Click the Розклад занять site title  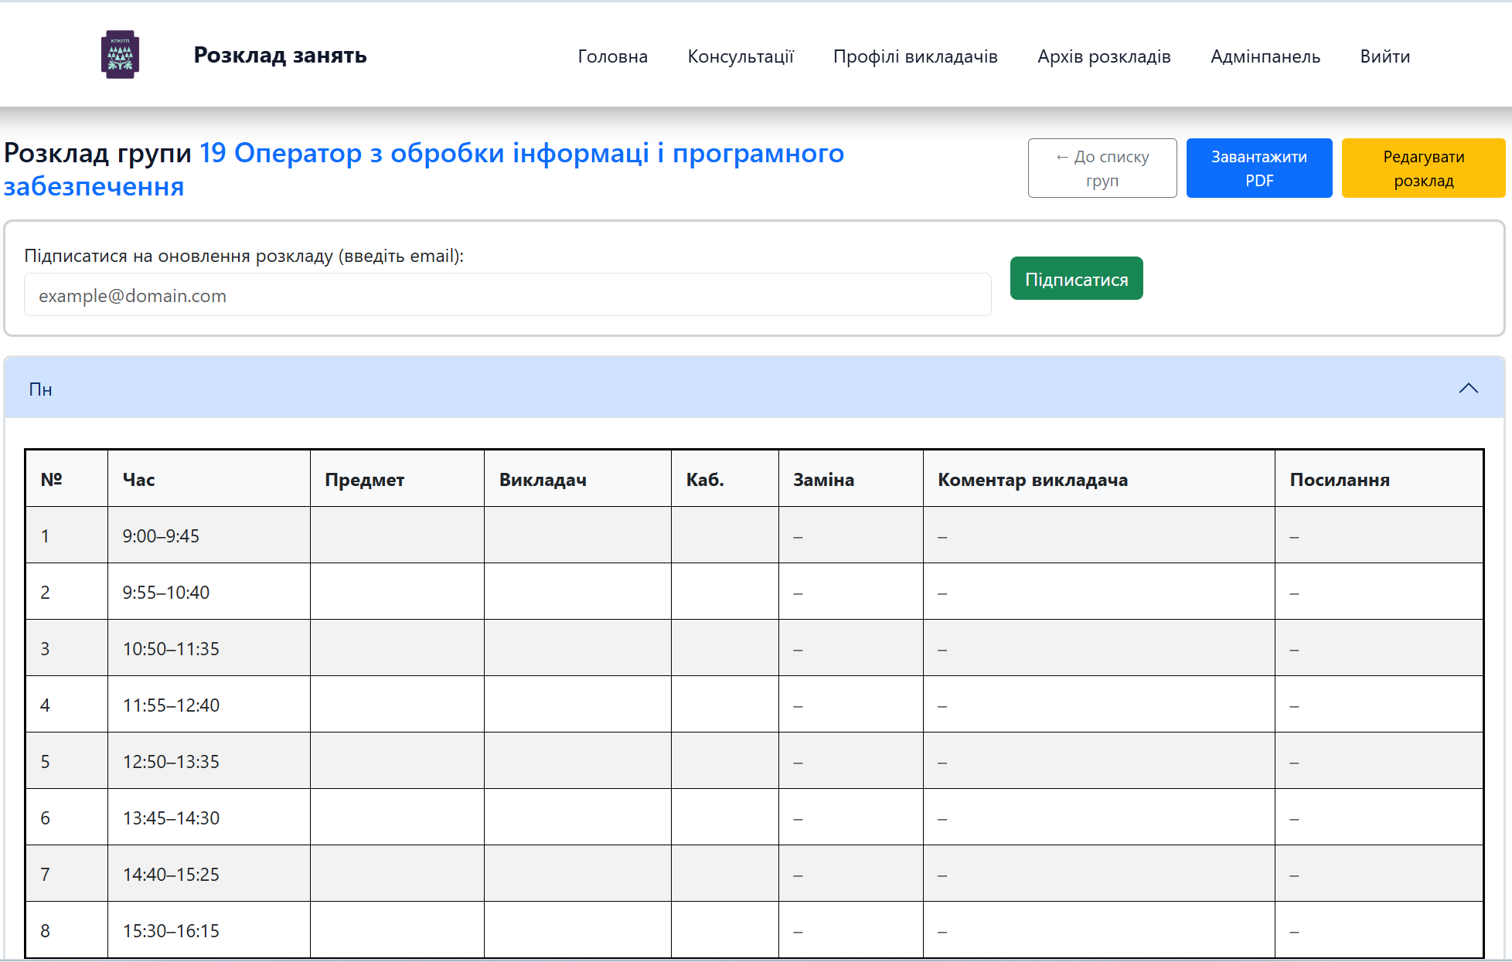click(280, 55)
